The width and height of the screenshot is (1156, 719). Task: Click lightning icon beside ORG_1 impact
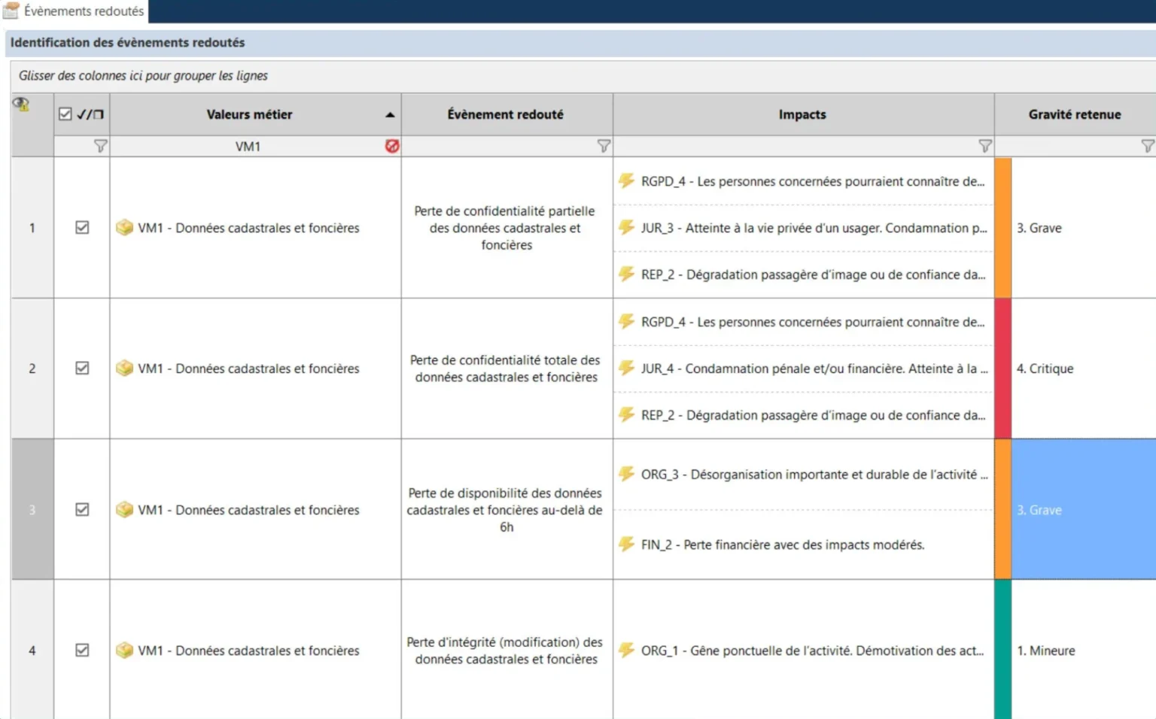point(626,649)
